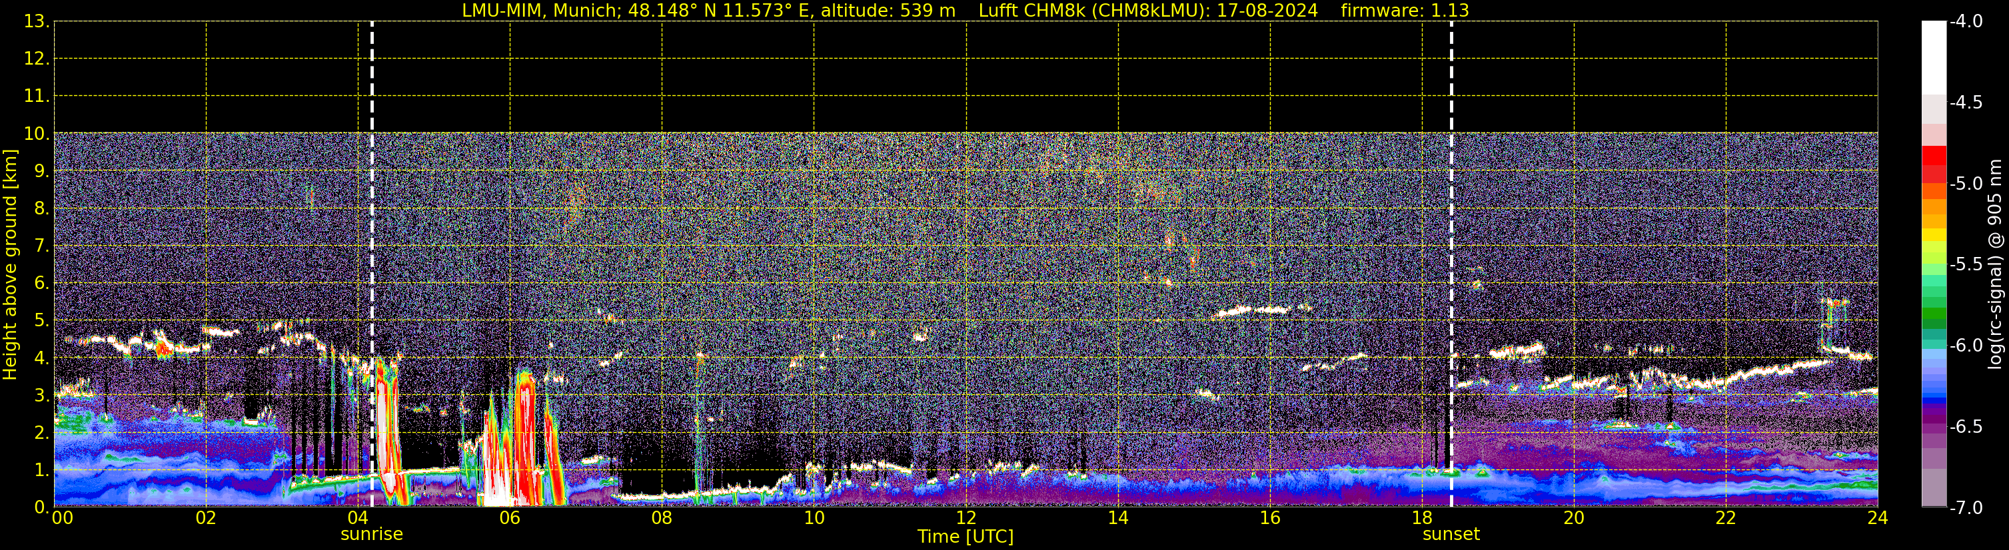Click the "11" tick on the height axis
The width and height of the screenshot is (2009, 550).
(36, 97)
